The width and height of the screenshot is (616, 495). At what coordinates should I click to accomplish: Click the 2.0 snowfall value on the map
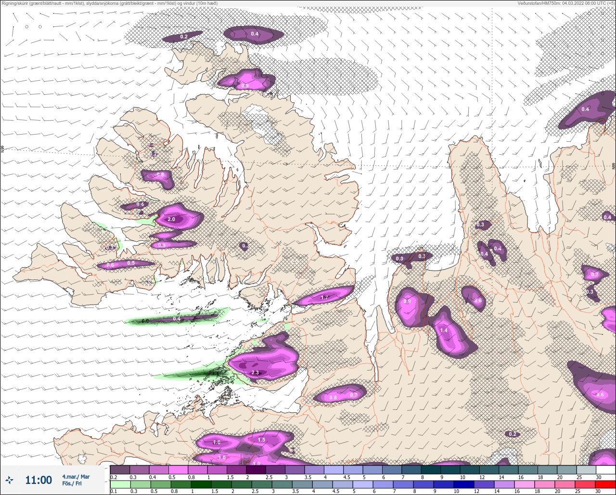[x=171, y=219]
